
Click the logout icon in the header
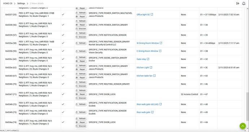pos(238,3)
